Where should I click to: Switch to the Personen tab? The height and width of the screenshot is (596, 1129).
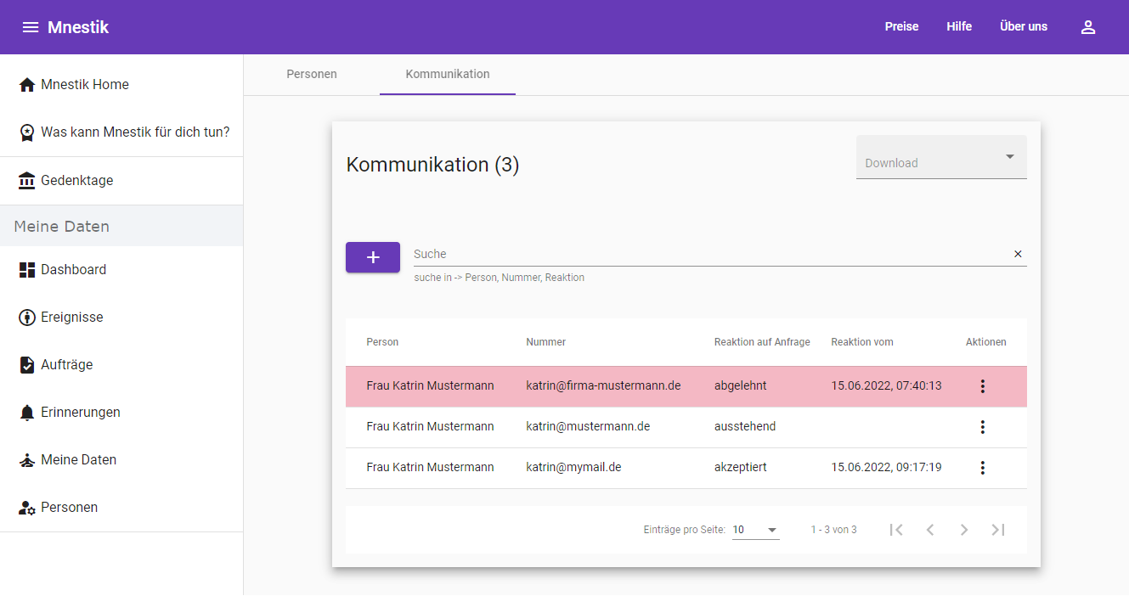coord(312,75)
